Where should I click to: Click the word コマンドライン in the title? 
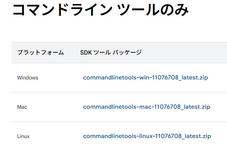63,10
